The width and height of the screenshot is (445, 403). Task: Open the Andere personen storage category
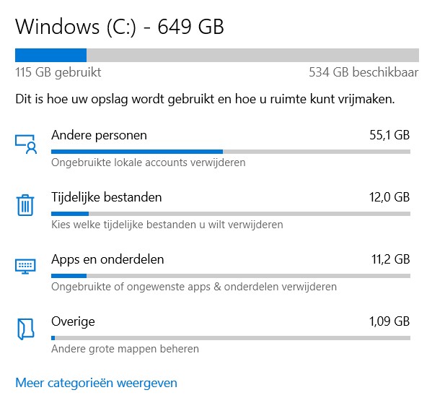point(99,135)
